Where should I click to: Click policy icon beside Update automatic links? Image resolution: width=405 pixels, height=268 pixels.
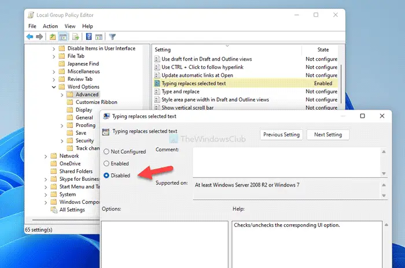coord(157,75)
